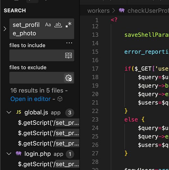Click error_reporti code on line 15
Image resolution: width=169 pixels, height=170 pixels.
click(x=147, y=52)
